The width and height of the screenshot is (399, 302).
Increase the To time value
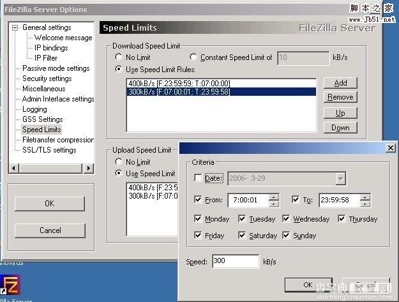[x=365, y=197]
